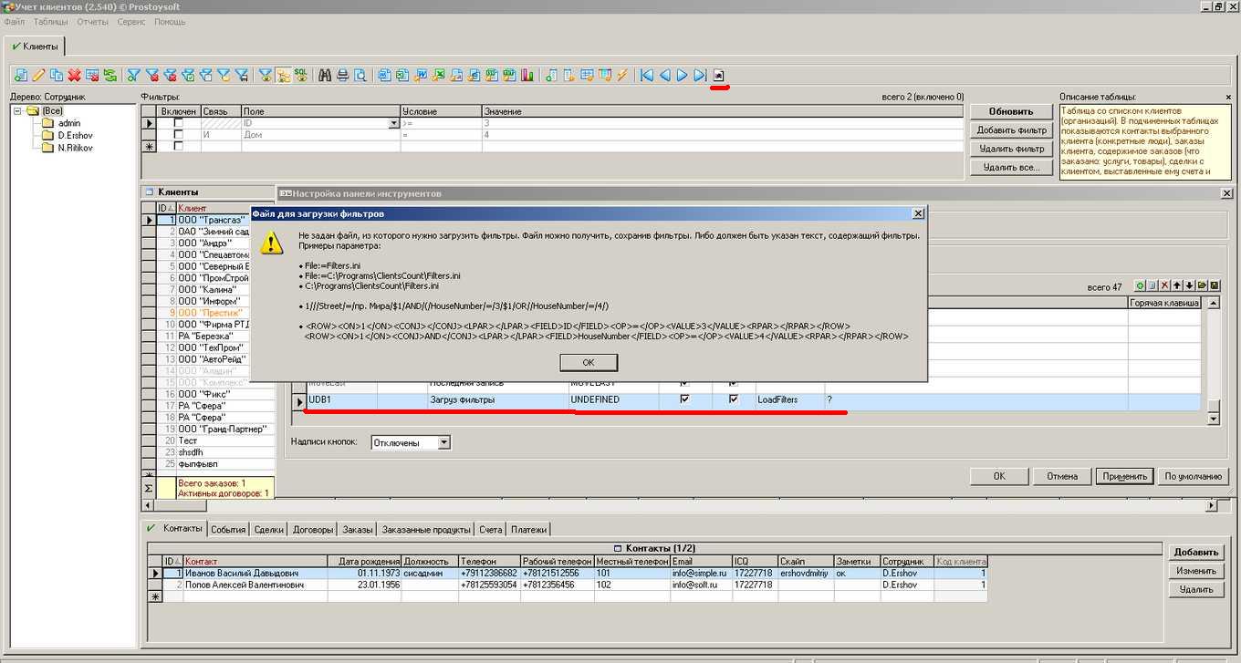The height and width of the screenshot is (663, 1241).
Task: Click the bar chart icon in toolbar
Action: pyautogui.click(x=527, y=76)
